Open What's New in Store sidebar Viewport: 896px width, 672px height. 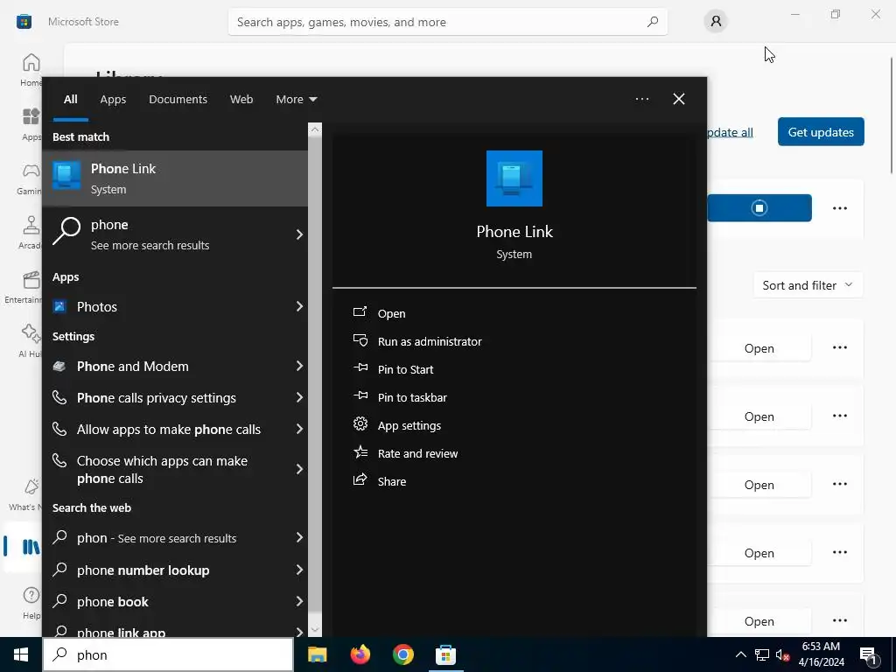27,495
